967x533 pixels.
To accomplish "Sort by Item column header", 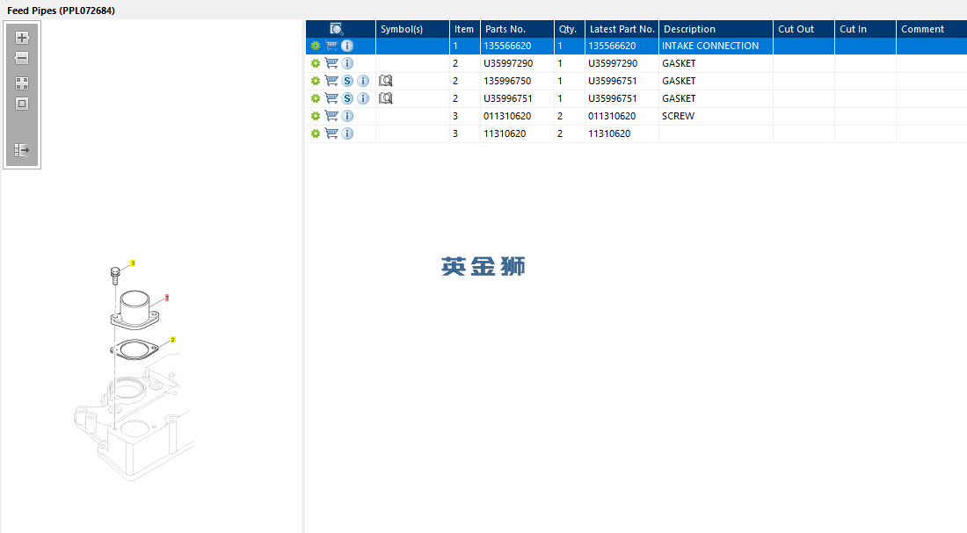I will [x=465, y=29].
